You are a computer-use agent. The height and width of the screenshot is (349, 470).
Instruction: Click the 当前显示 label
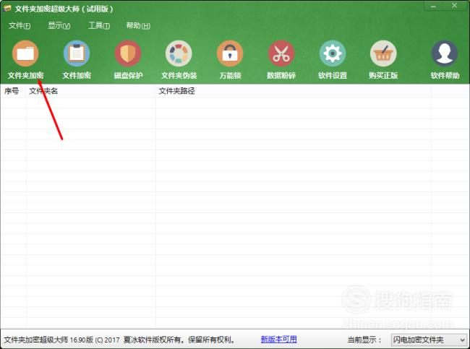click(364, 340)
